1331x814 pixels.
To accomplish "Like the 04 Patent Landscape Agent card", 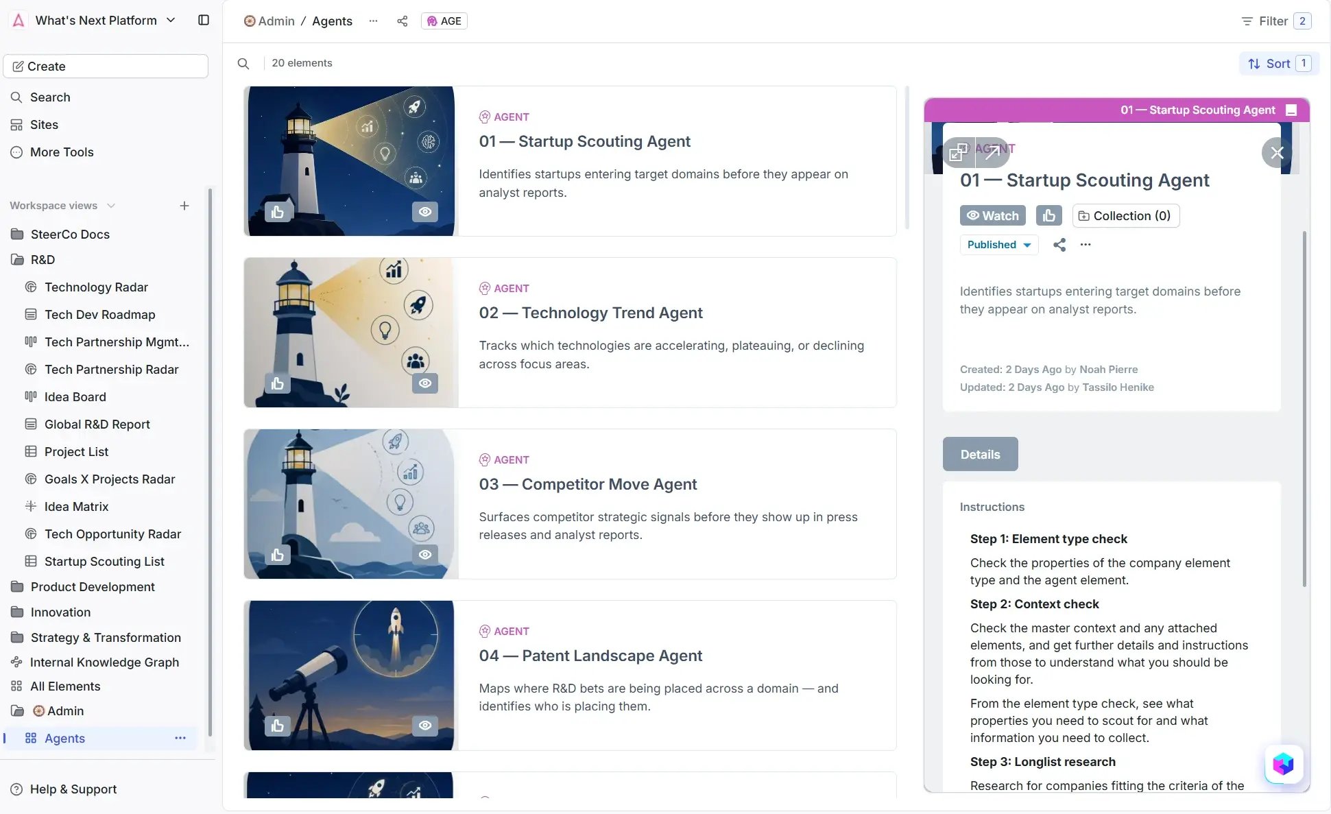I will tap(278, 726).
